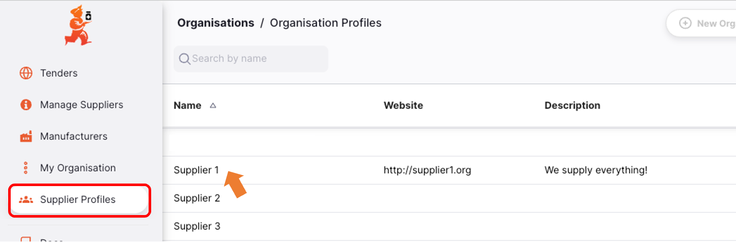Viewport: 736px width, 242px height.
Task: Click the running chef logo
Action: tap(78, 25)
